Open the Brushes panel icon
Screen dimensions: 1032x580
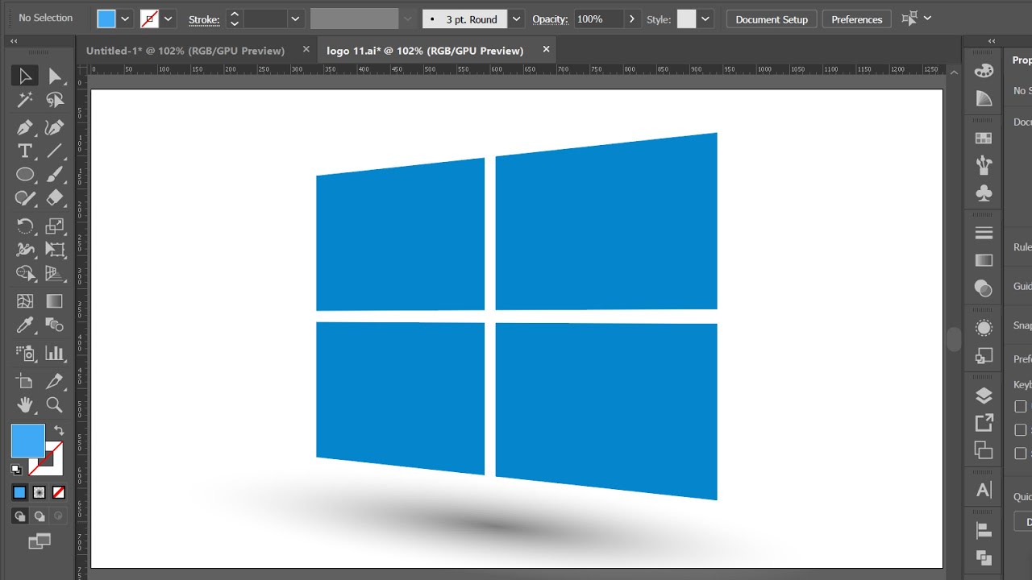click(x=984, y=166)
